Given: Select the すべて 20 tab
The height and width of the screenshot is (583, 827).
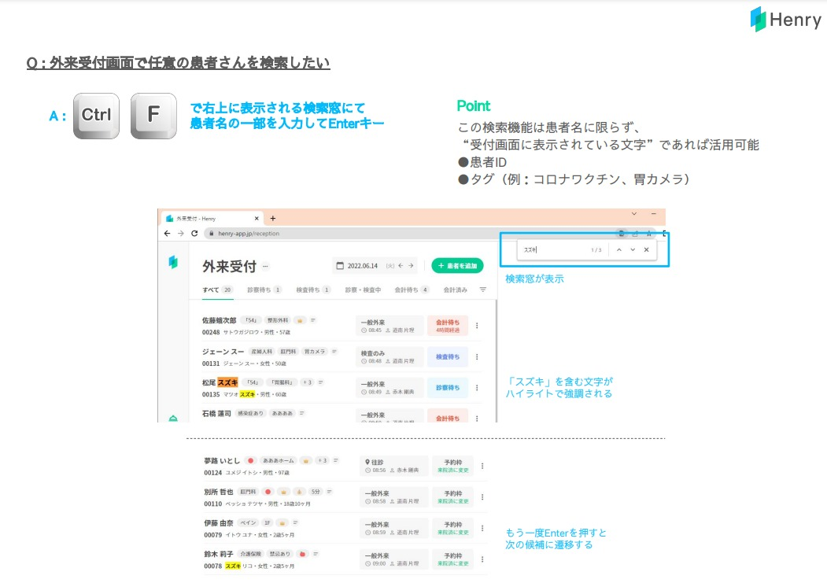Looking at the screenshot, I should (x=217, y=290).
